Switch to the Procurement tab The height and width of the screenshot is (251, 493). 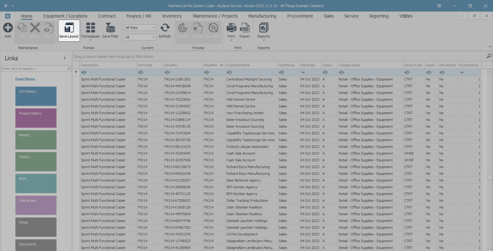point(300,16)
